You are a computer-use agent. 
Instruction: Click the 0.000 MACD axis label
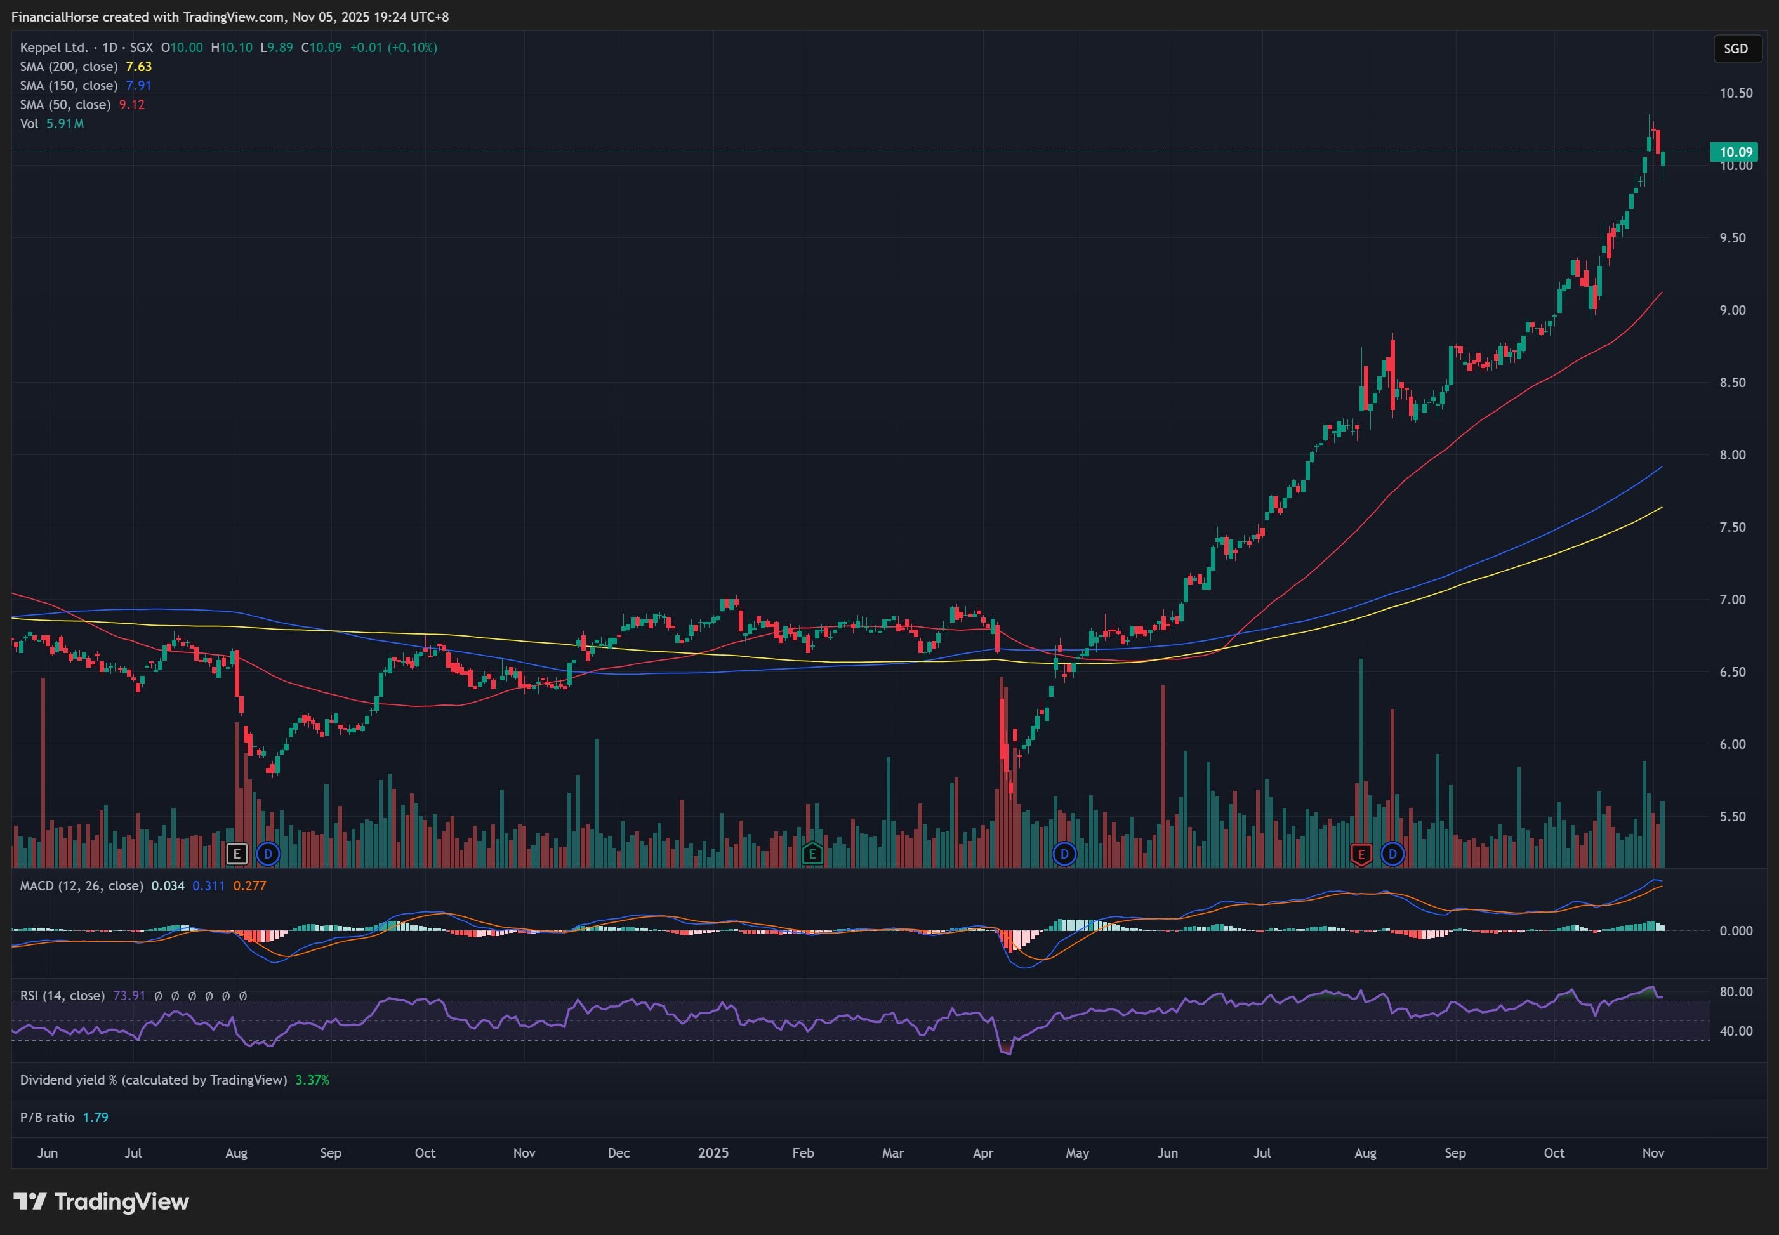[x=1736, y=930]
